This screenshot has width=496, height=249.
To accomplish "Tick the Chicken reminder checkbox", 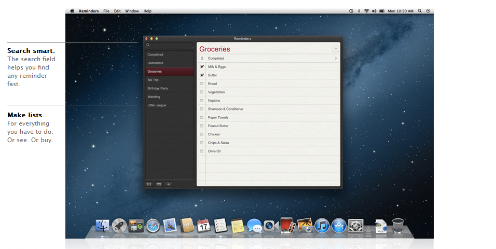I will 202,134.
